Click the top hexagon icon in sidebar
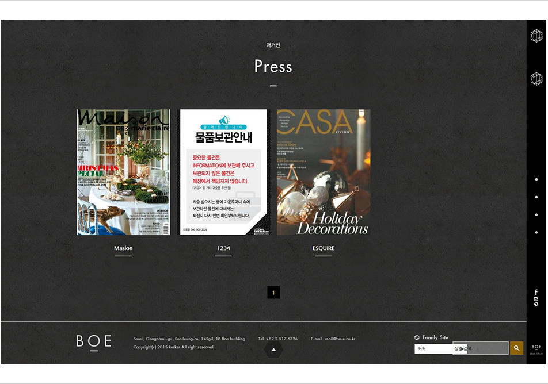The image size is (548, 384). tap(536, 36)
